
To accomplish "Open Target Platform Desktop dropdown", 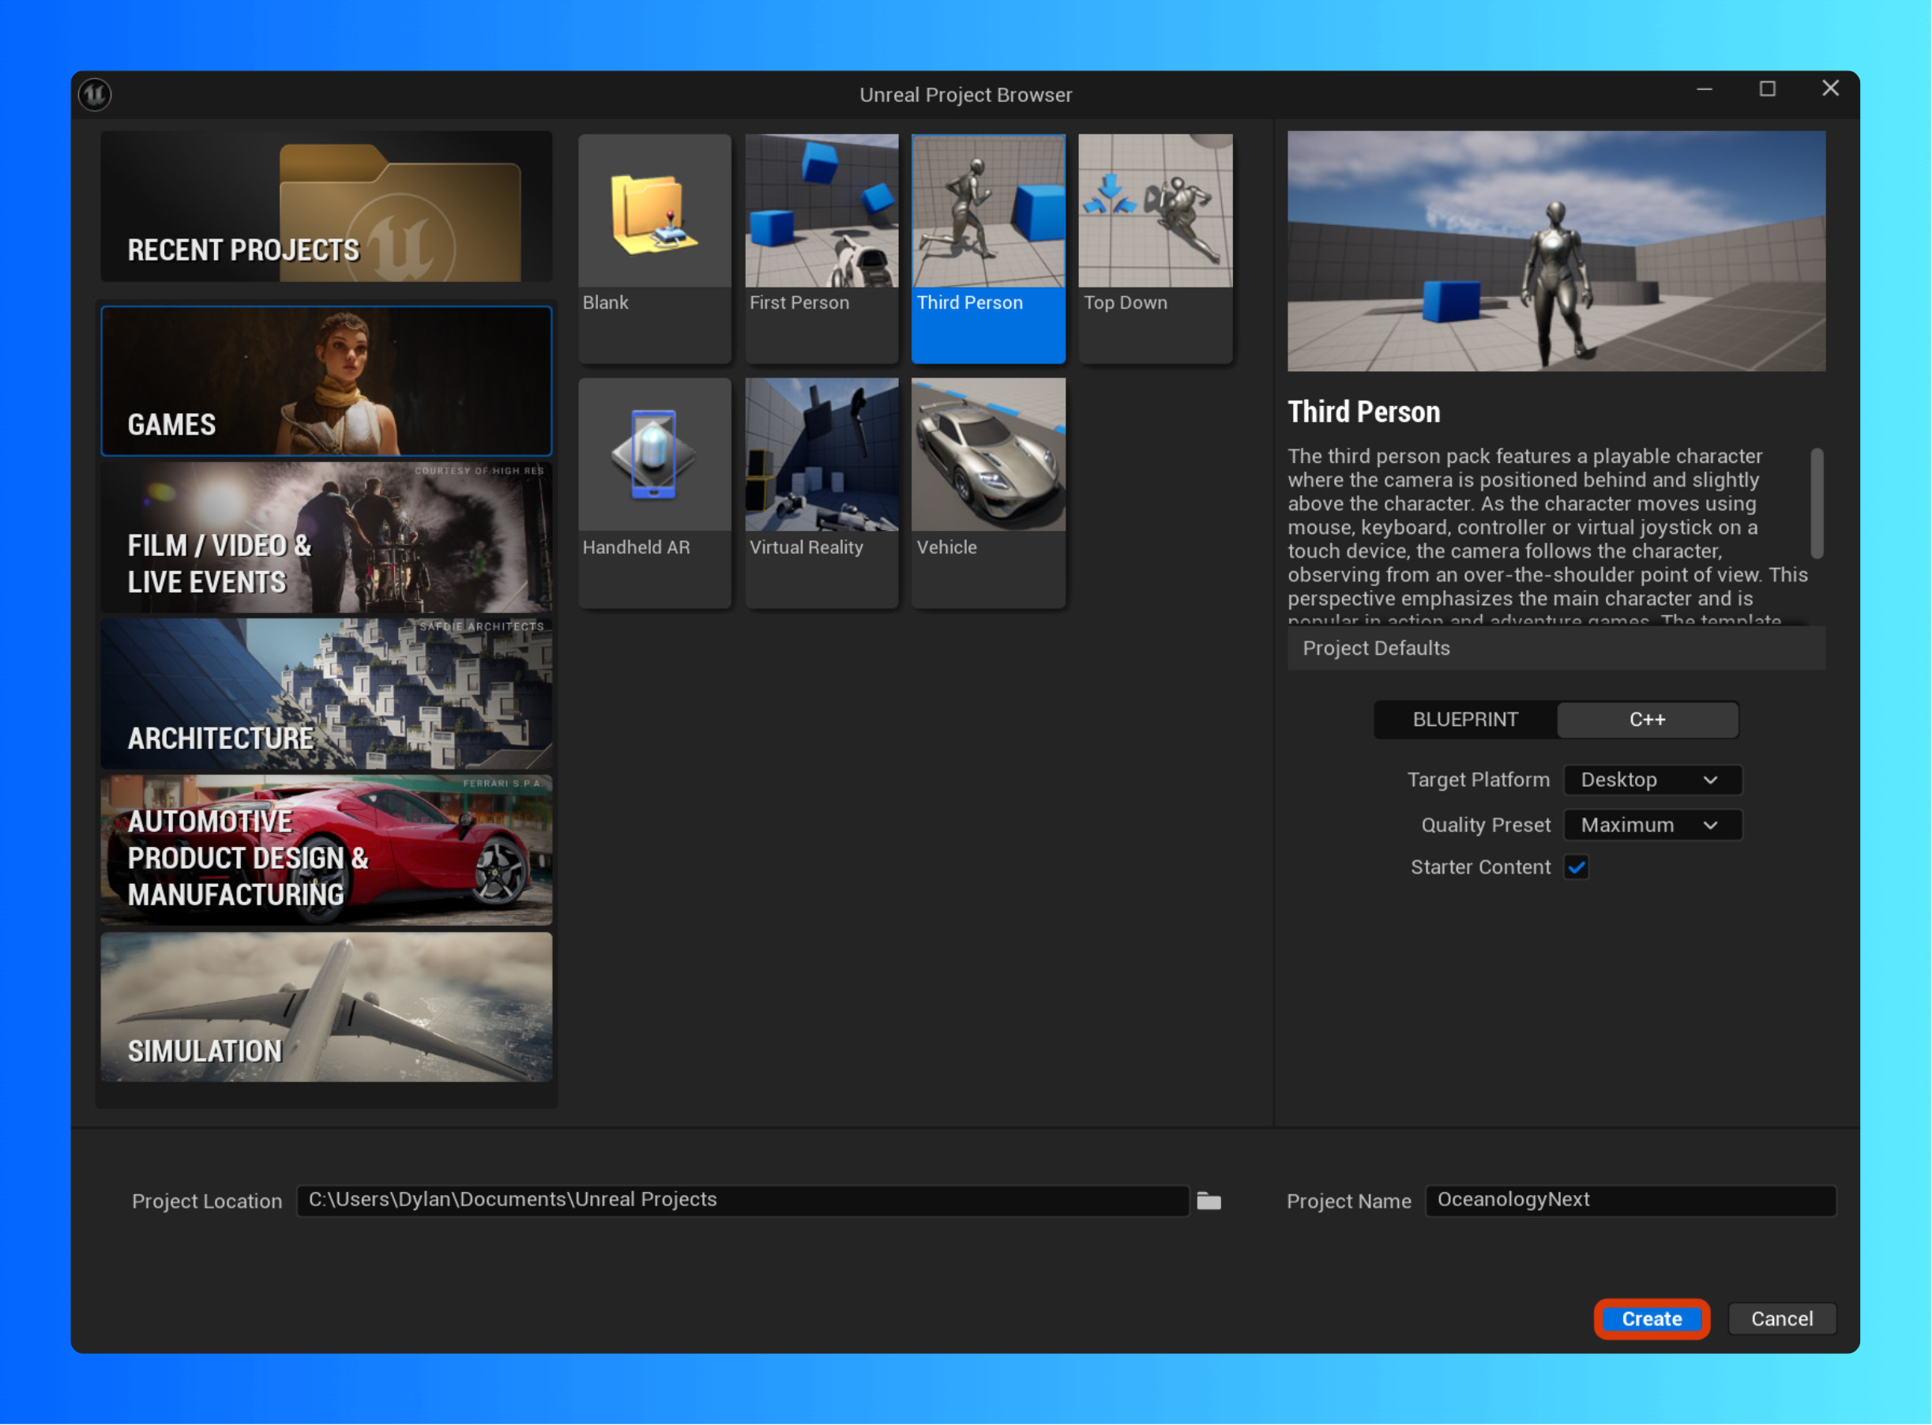I will [1652, 780].
